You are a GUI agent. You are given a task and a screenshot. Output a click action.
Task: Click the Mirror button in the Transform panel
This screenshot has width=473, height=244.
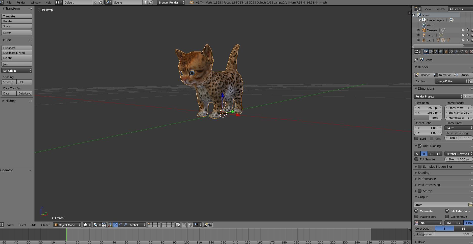tap(17, 33)
